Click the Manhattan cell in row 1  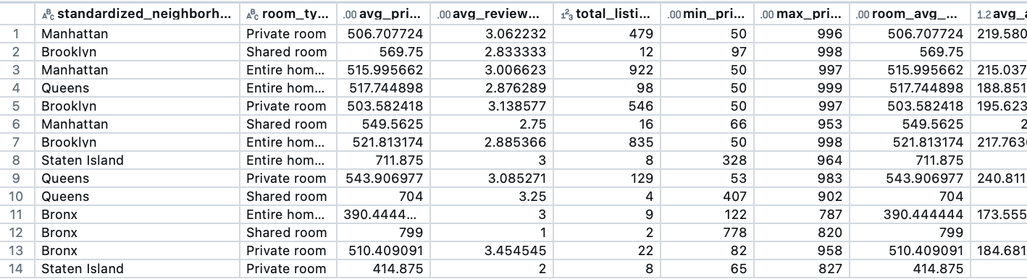(138, 34)
